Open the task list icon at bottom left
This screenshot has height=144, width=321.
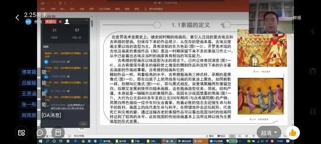pyautogui.click(x=21, y=133)
